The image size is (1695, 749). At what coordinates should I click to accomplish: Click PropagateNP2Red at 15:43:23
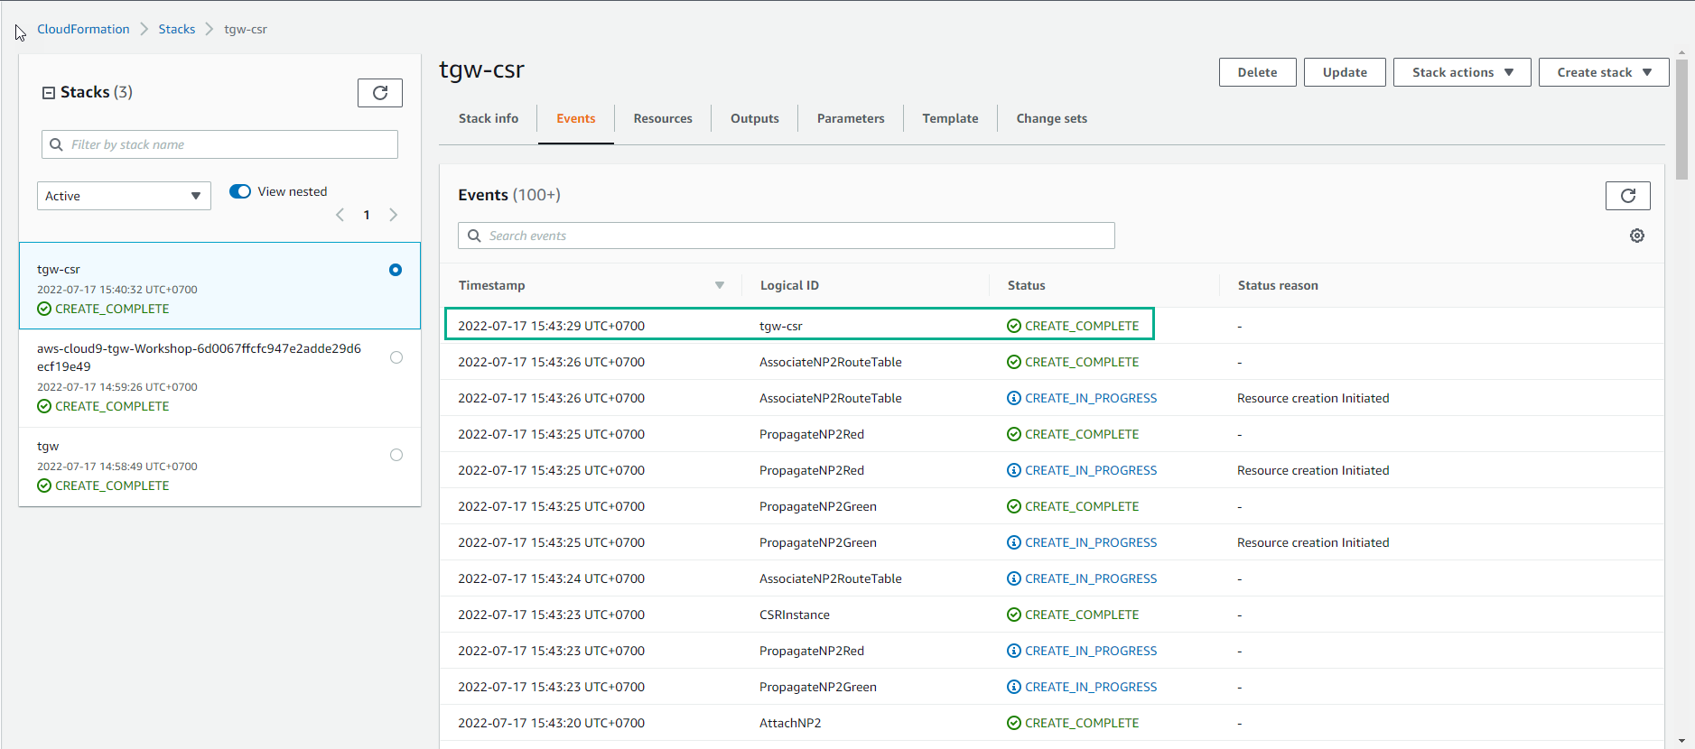(811, 651)
